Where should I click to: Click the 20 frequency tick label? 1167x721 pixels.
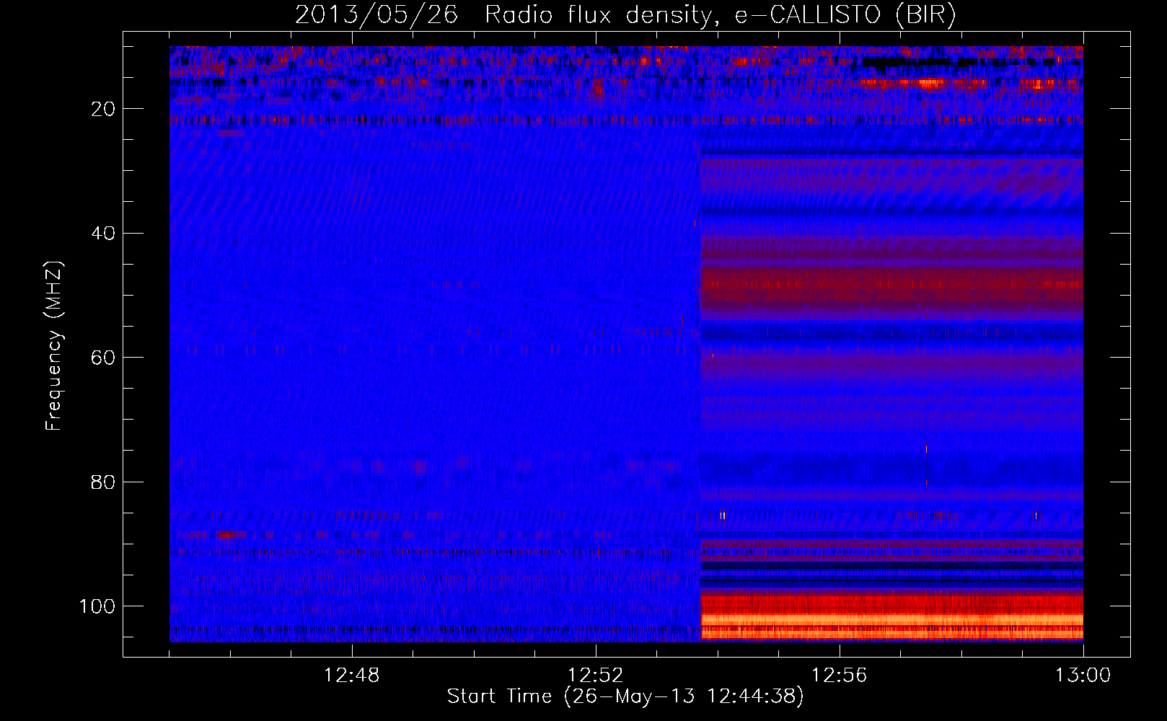click(x=103, y=109)
